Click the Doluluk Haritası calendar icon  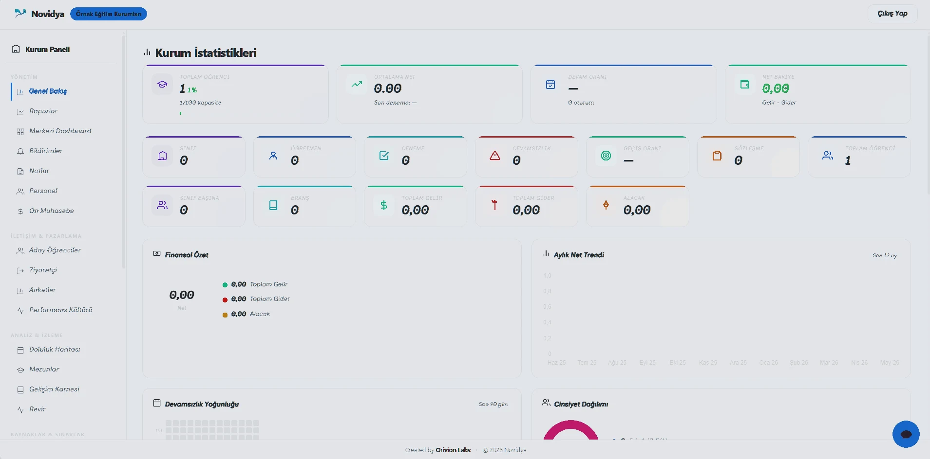tap(20, 350)
